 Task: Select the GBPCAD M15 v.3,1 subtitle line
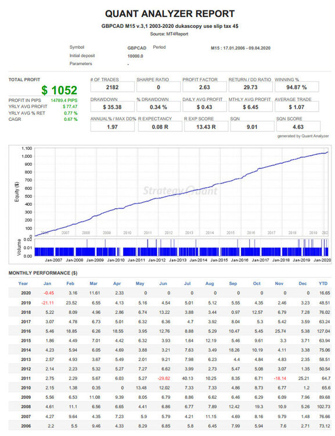(170, 26)
